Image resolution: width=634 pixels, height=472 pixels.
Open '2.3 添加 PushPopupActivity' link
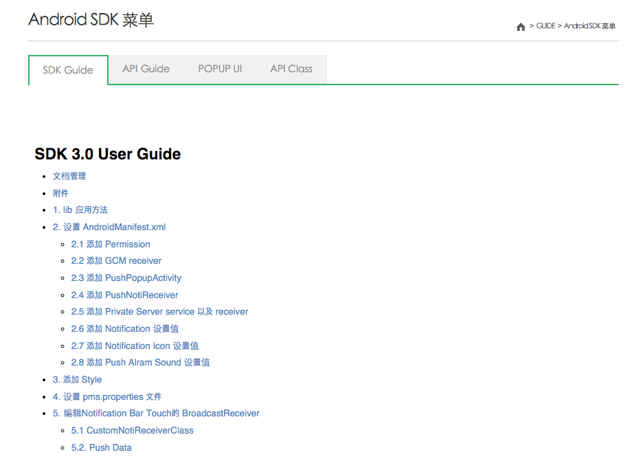(126, 278)
